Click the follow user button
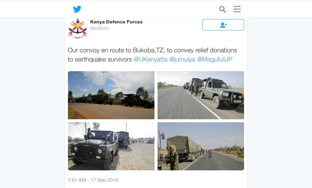 (223, 25)
